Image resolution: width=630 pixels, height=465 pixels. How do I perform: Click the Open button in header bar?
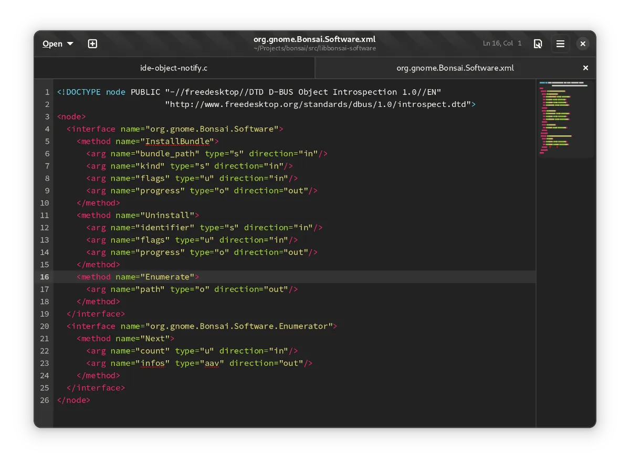[x=52, y=44]
